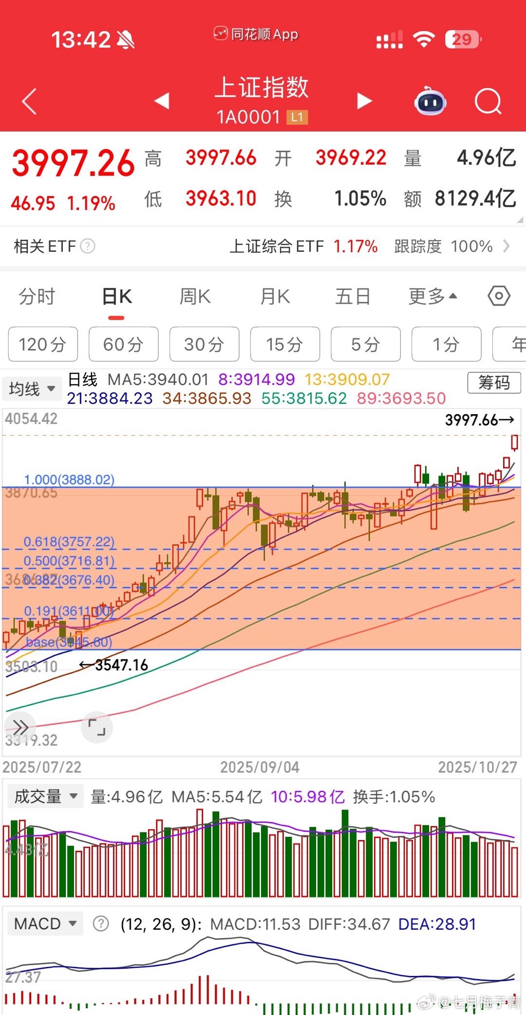Image resolution: width=526 pixels, height=1015 pixels.
Task: Open the MACD indicator dropdown
Action: click(x=45, y=923)
